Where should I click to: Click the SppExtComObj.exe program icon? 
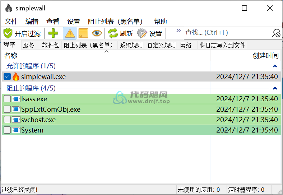[16, 110]
